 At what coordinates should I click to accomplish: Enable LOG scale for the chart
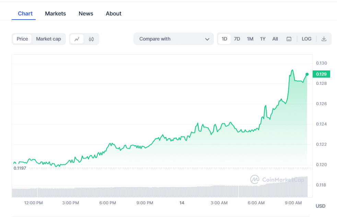tap(306, 39)
